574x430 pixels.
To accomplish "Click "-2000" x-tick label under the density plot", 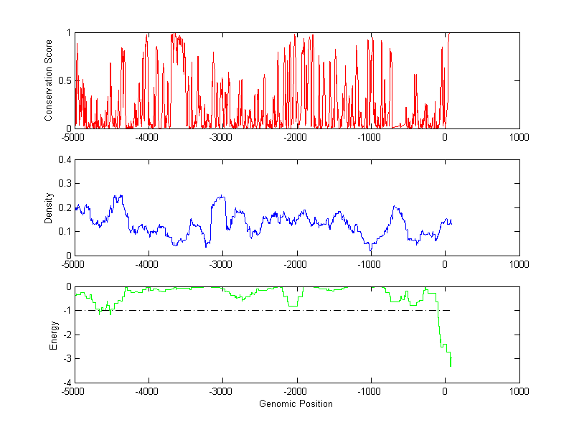I will coord(296,265).
